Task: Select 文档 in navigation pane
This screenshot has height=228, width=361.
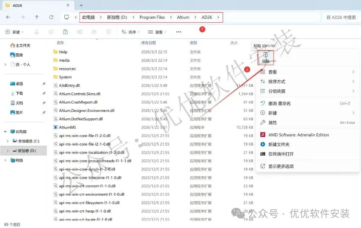Action: [17, 103]
